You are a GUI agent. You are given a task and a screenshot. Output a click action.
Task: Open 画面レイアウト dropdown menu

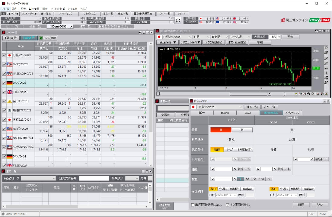tap(10, 14)
